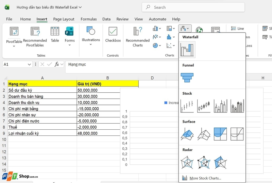The image size is (272, 183).
Task: Select cell "Doanh thu bán hàng"
Action: (x=42, y=96)
